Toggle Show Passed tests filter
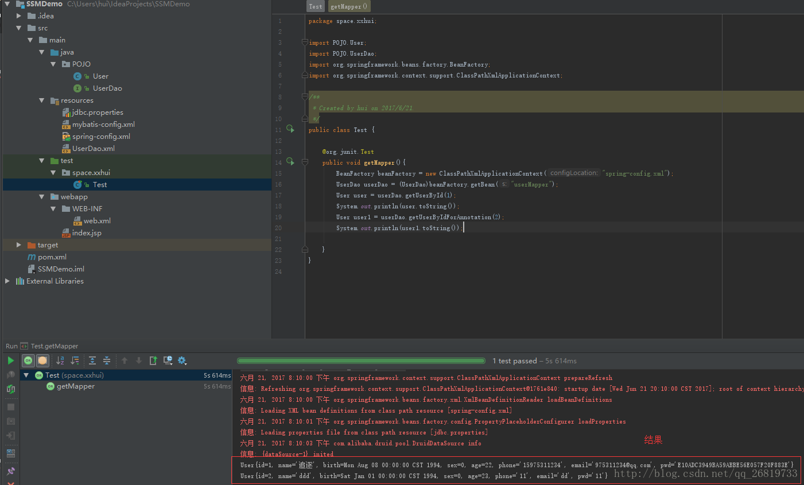Viewport: 804px width, 485px height. (28, 360)
